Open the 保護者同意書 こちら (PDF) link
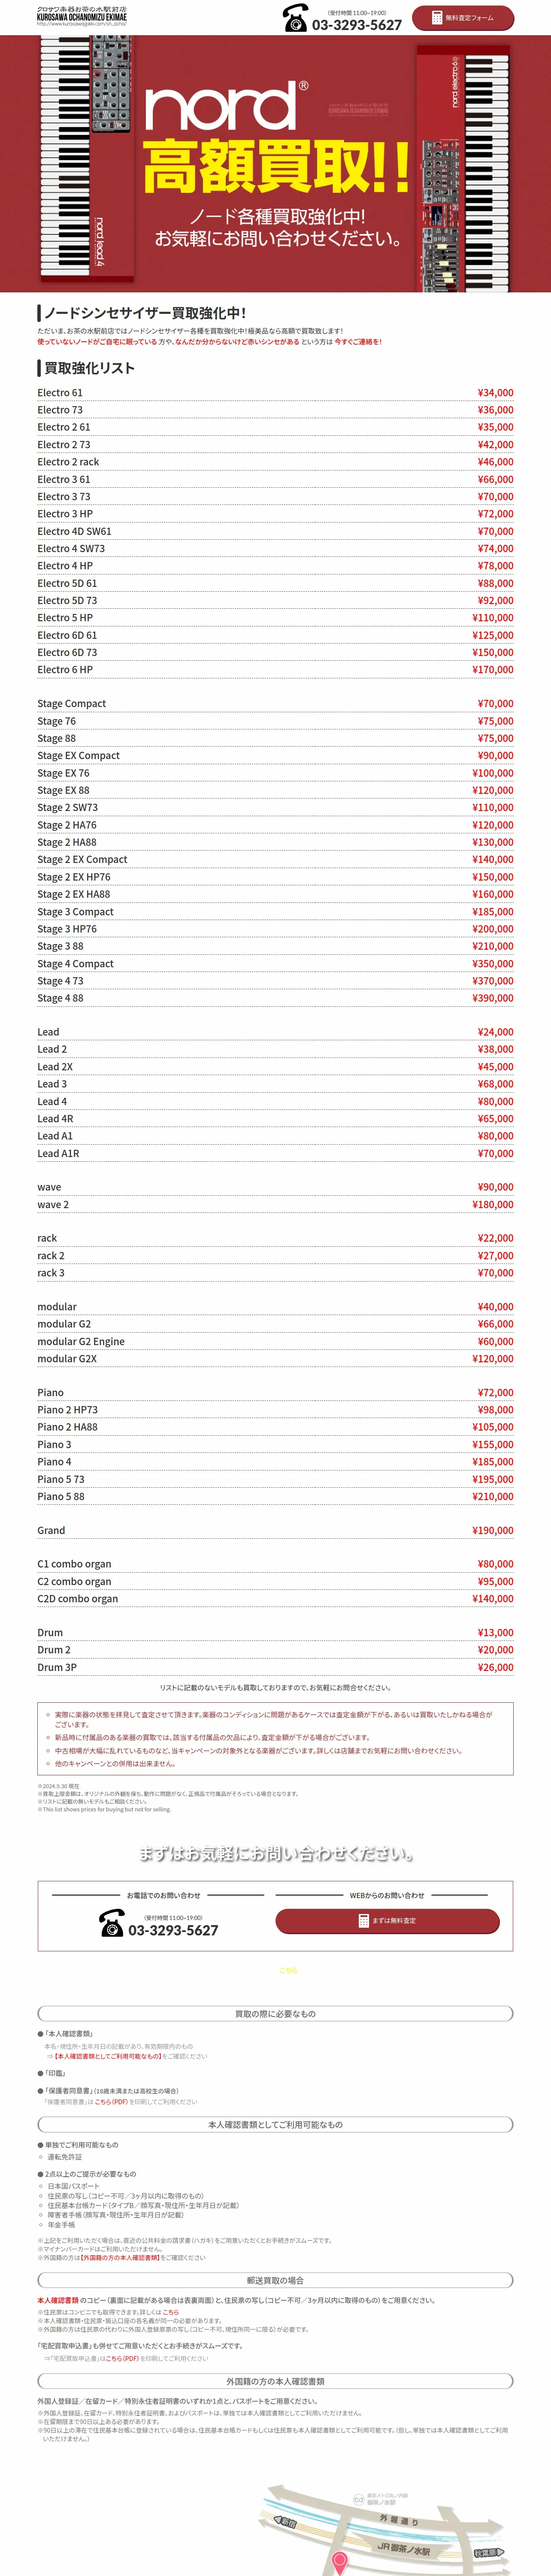Image resolution: width=551 pixels, height=2576 pixels. tap(111, 2101)
